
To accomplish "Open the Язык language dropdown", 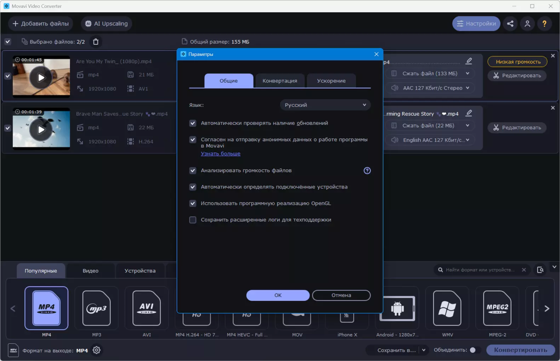I will pyautogui.click(x=325, y=105).
